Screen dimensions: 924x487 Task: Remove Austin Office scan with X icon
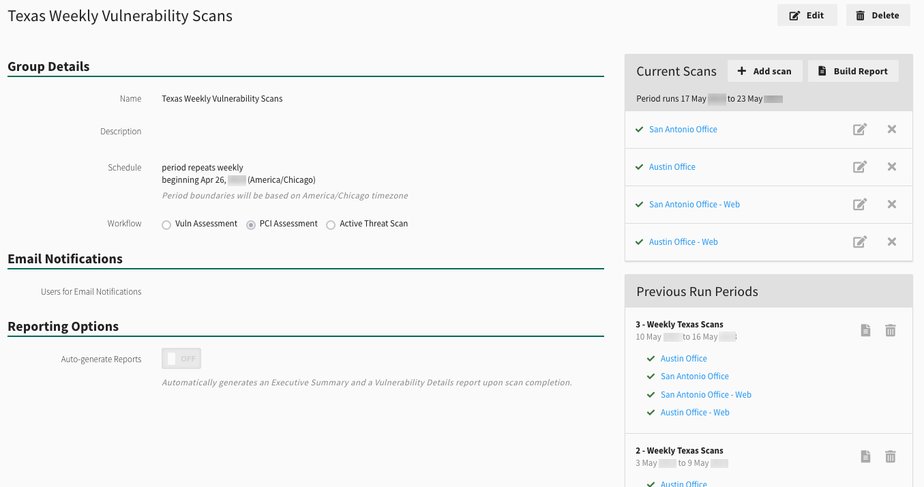pos(891,167)
